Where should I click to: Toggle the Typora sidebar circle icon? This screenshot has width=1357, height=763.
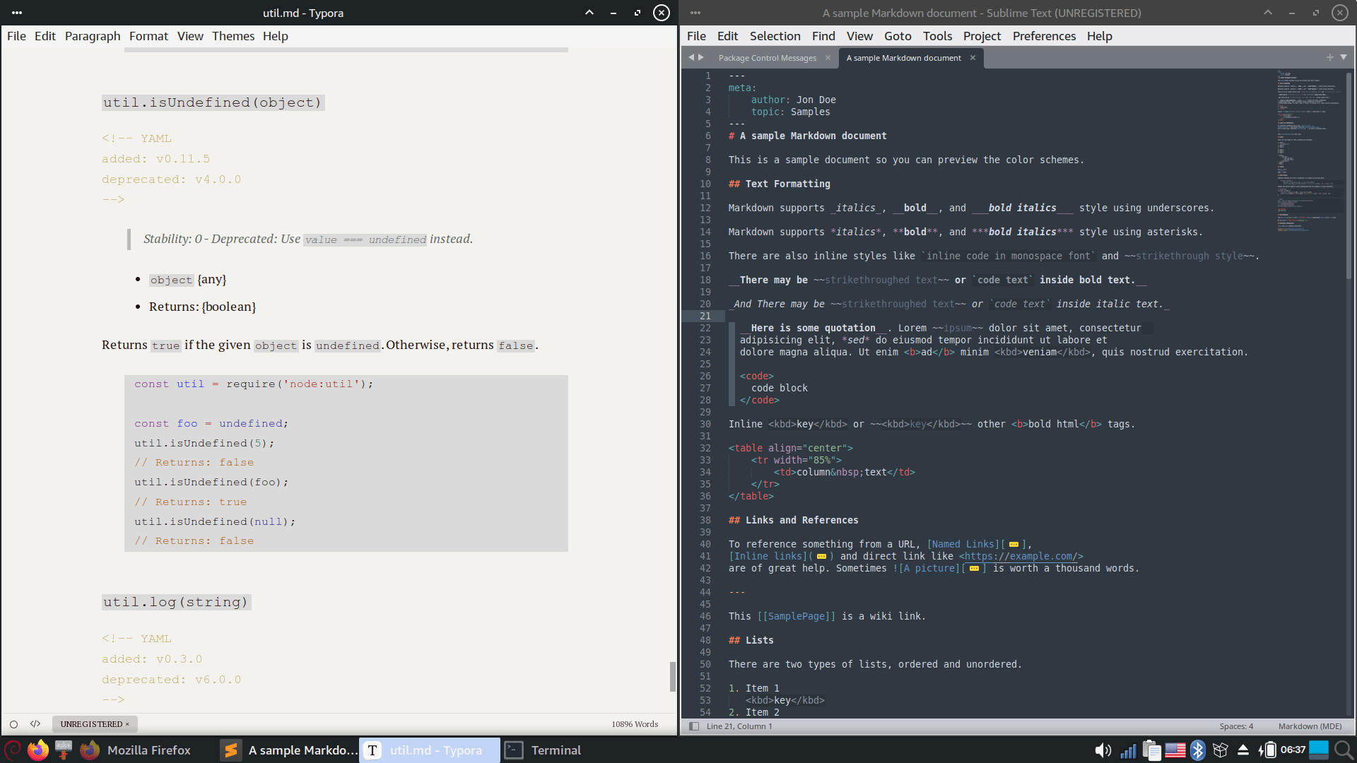pos(13,724)
